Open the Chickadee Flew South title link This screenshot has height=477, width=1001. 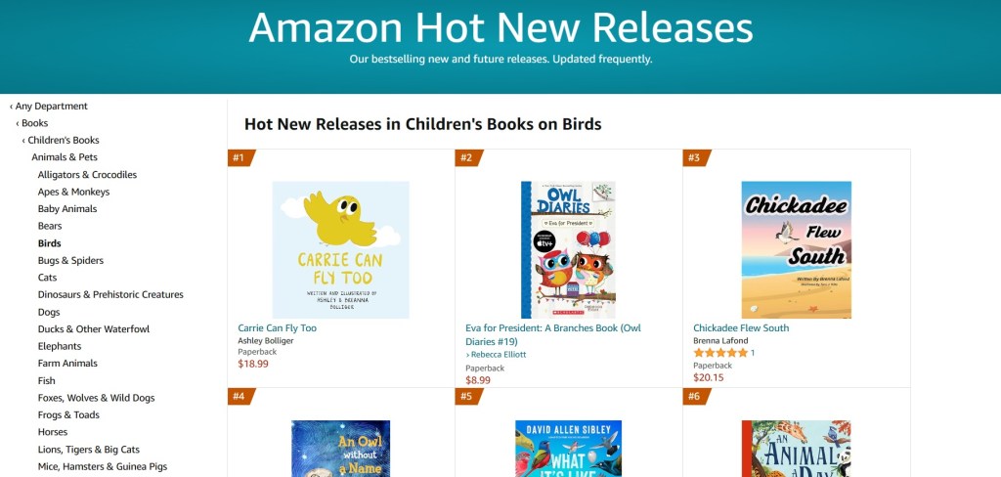click(740, 328)
